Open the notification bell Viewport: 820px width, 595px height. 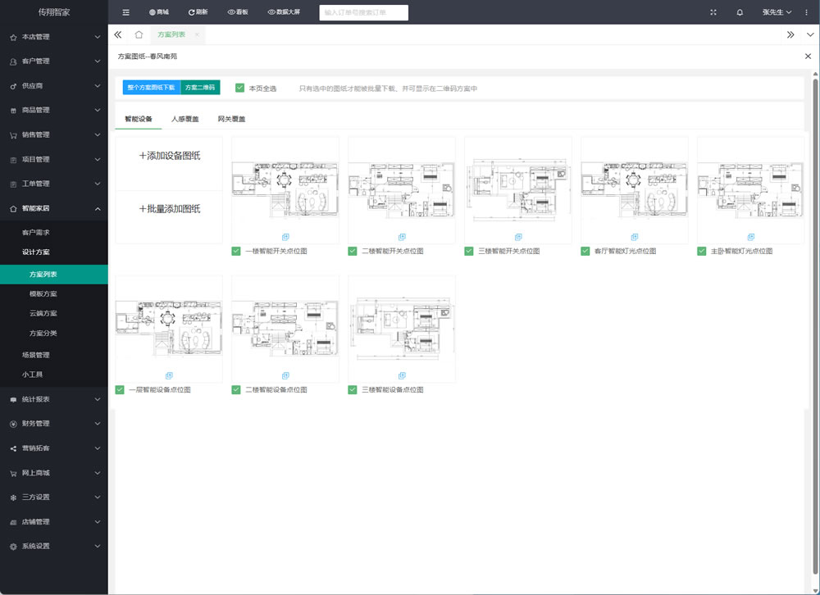(x=740, y=12)
